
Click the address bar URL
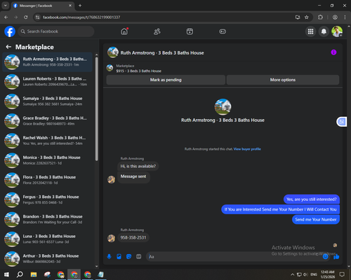(x=81, y=17)
